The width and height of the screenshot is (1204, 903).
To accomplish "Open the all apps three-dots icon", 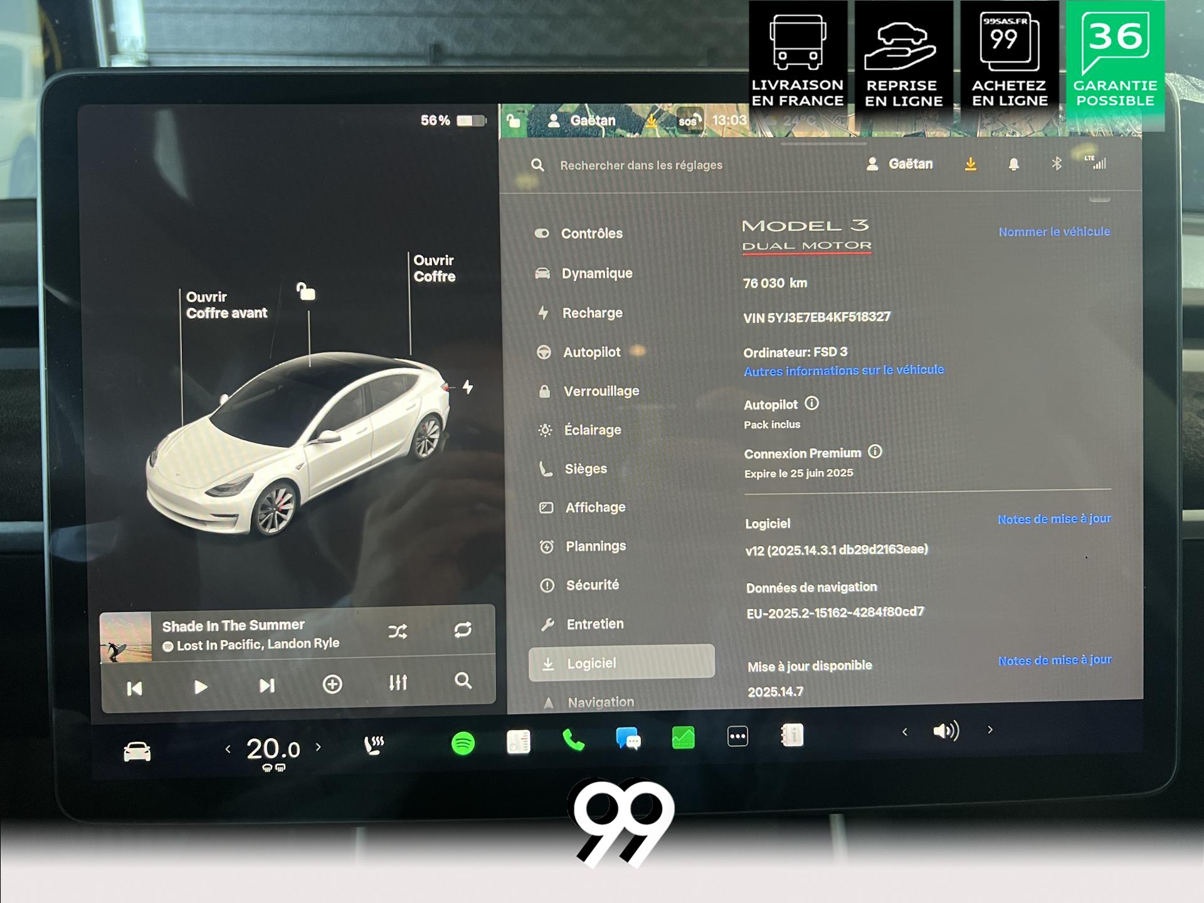I will [x=737, y=736].
